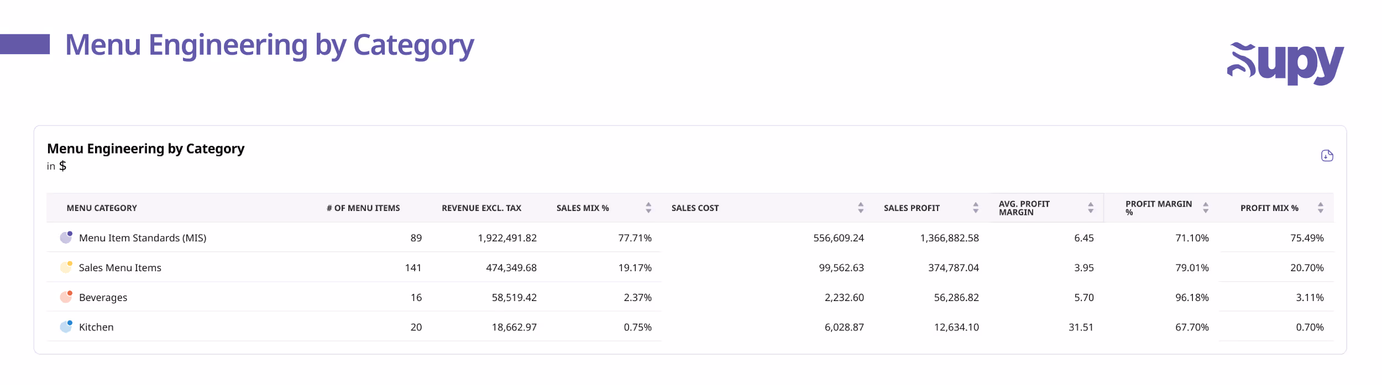This screenshot has height=385, width=1382.
Task: Click the Menu Item Standards category icon
Action: coord(66,238)
